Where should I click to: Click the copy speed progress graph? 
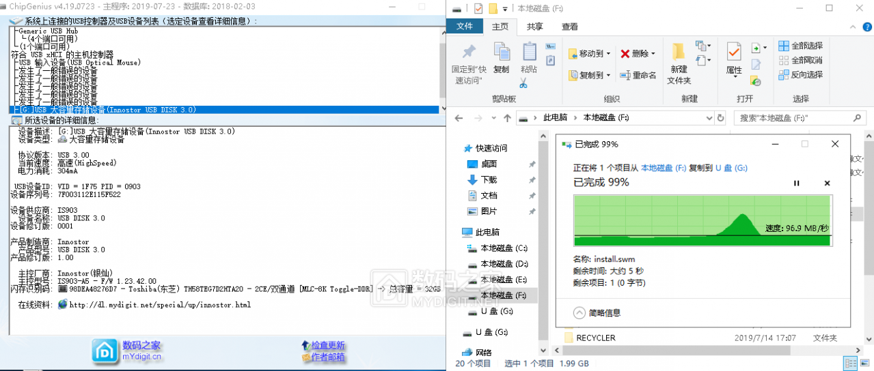click(702, 220)
